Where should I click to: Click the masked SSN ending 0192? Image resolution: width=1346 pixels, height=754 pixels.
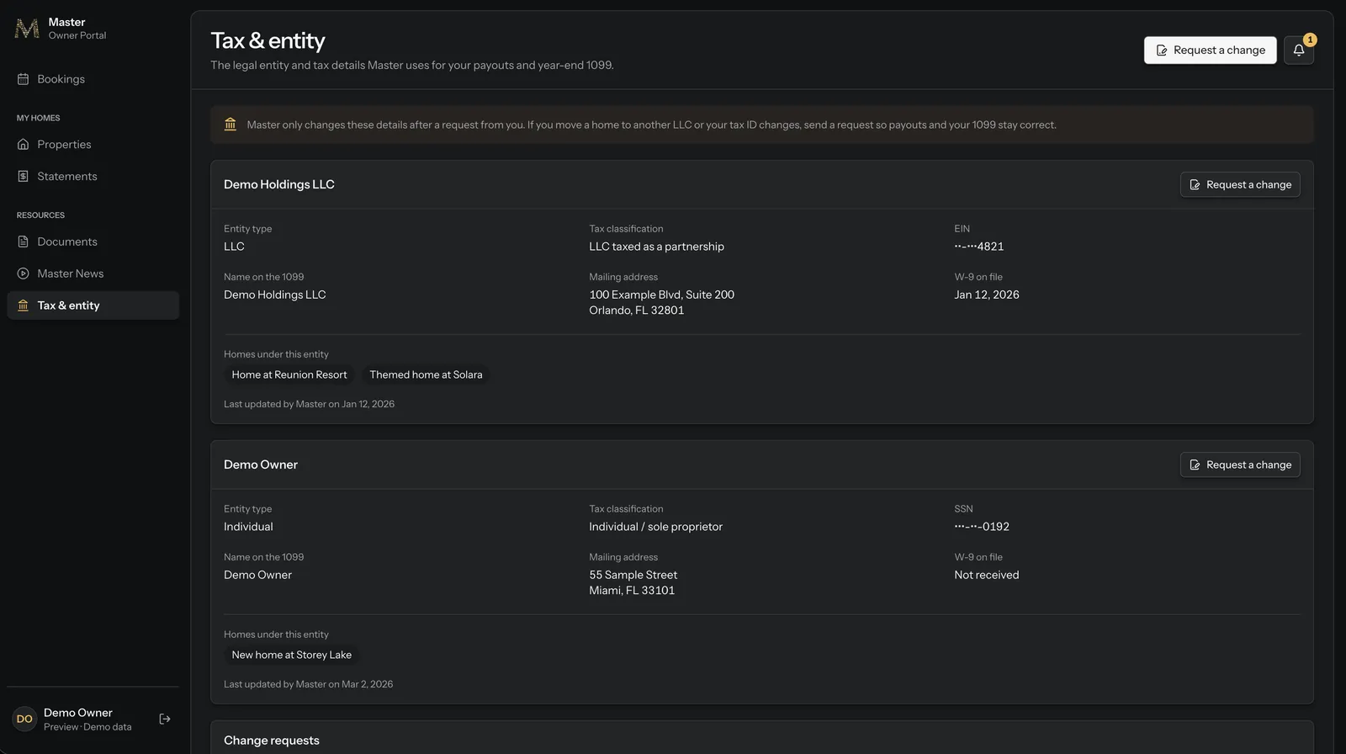[982, 527]
